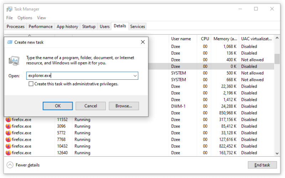This screenshot has height=178, width=285.
Task: Expand the Open field dropdown arrow
Action: [x=135, y=76]
